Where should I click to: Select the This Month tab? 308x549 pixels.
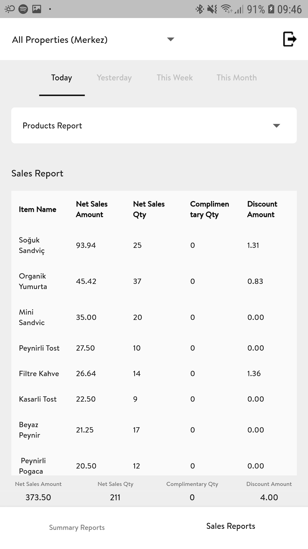point(237,78)
